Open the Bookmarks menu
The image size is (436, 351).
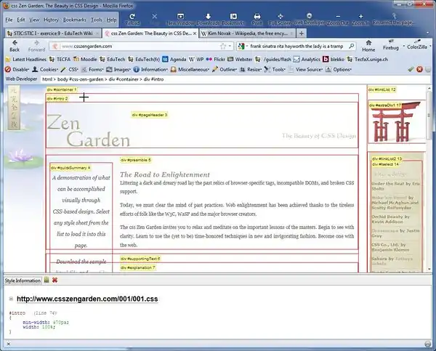click(x=74, y=20)
